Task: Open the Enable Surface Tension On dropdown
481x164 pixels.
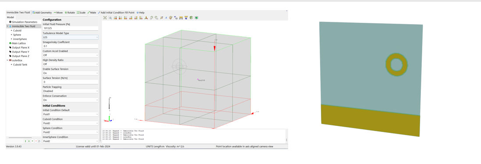Action: coord(71,73)
